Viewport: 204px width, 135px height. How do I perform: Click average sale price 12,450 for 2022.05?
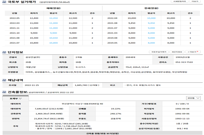[x=53, y=18]
